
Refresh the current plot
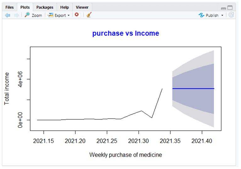[x=231, y=15]
